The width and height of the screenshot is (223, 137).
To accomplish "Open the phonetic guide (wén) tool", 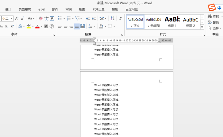I will (x=46, y=18).
